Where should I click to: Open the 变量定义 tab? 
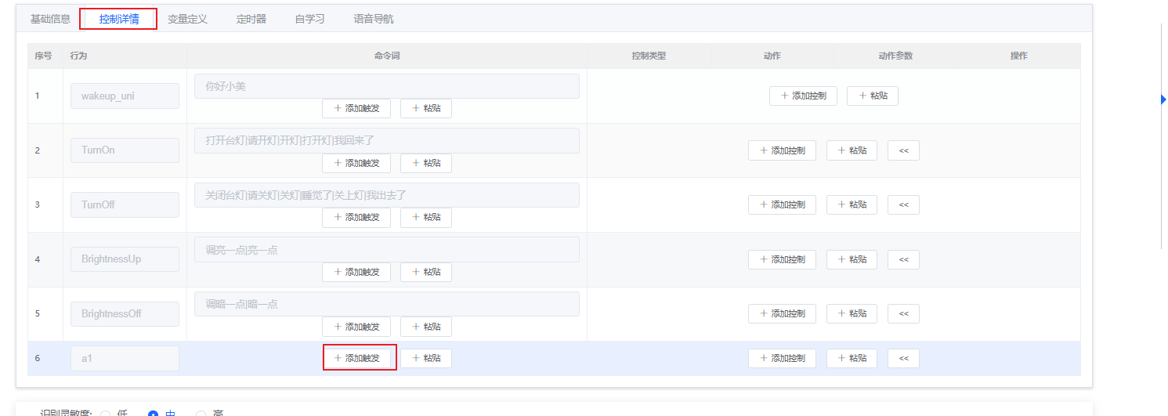coord(187,19)
